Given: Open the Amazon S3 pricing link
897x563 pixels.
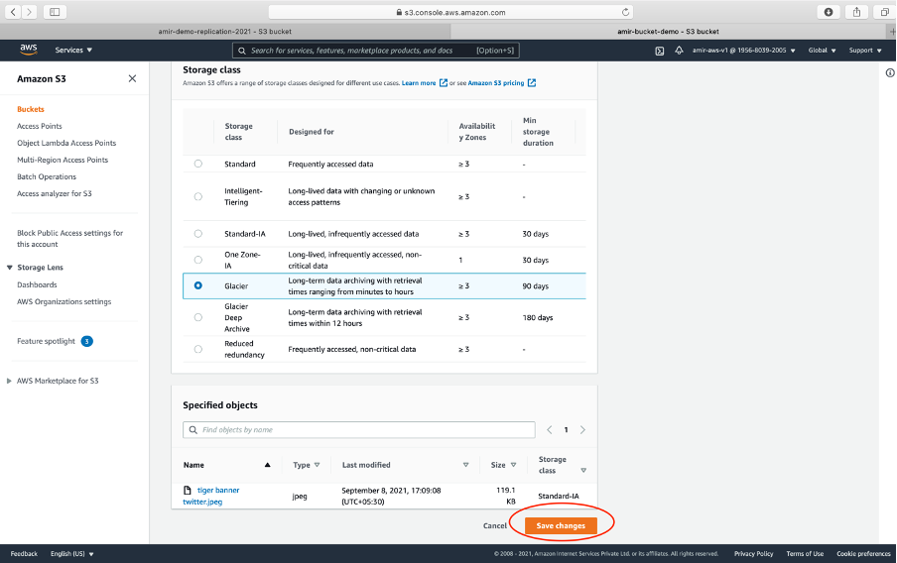Looking at the screenshot, I should [x=496, y=83].
